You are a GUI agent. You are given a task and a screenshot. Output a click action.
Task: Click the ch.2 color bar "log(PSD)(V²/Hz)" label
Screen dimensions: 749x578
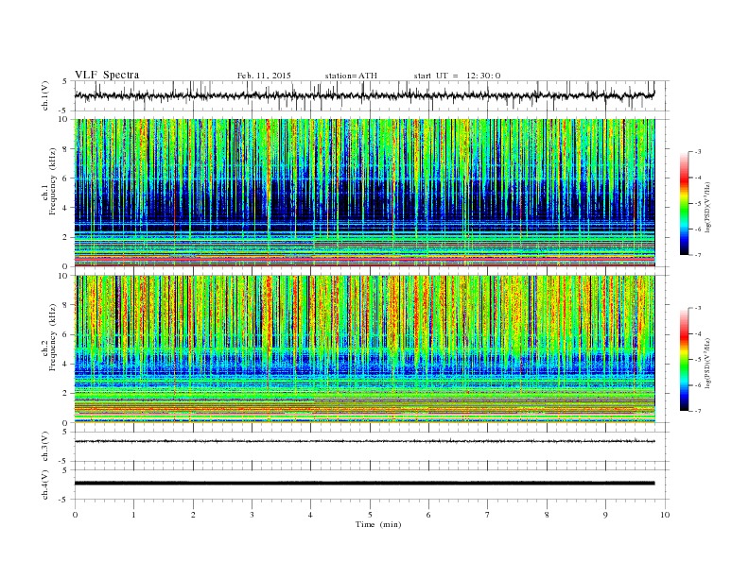coord(708,363)
